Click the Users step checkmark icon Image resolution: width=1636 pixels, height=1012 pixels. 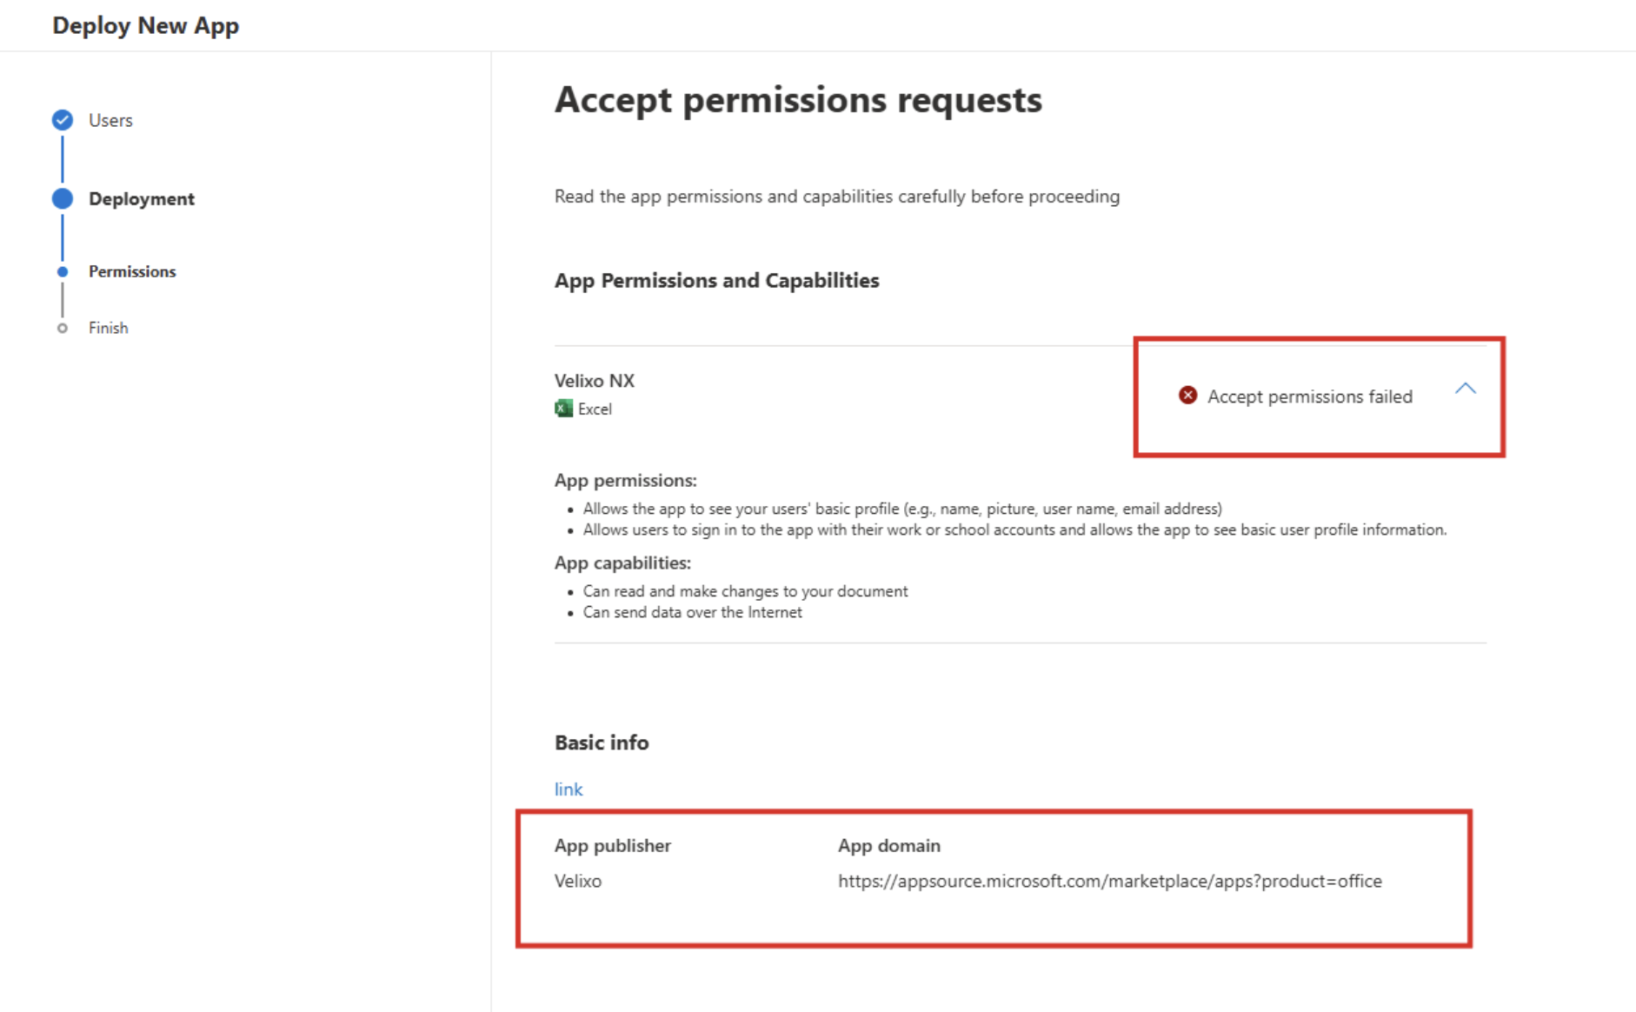(x=63, y=120)
